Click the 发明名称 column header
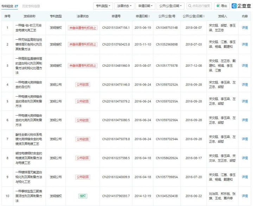The height and width of the screenshot is (206, 253). point(29,16)
